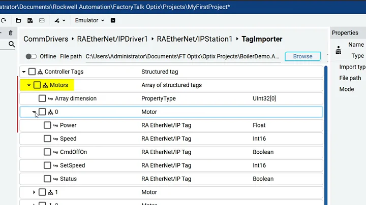366x205 pixels.
Task: Check the Power tag checkbox
Action: coord(47,125)
